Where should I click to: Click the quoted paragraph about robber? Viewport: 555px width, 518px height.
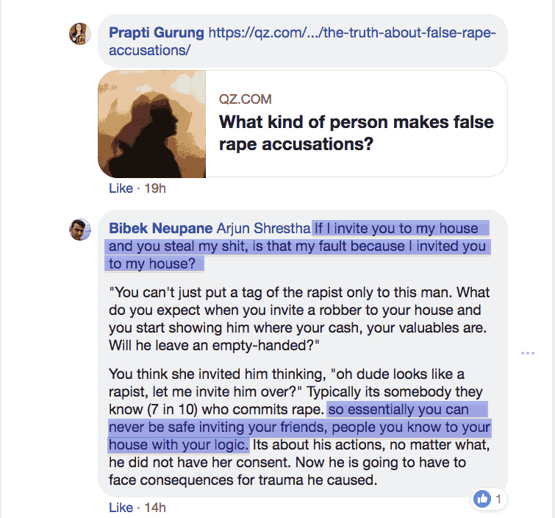(x=299, y=319)
